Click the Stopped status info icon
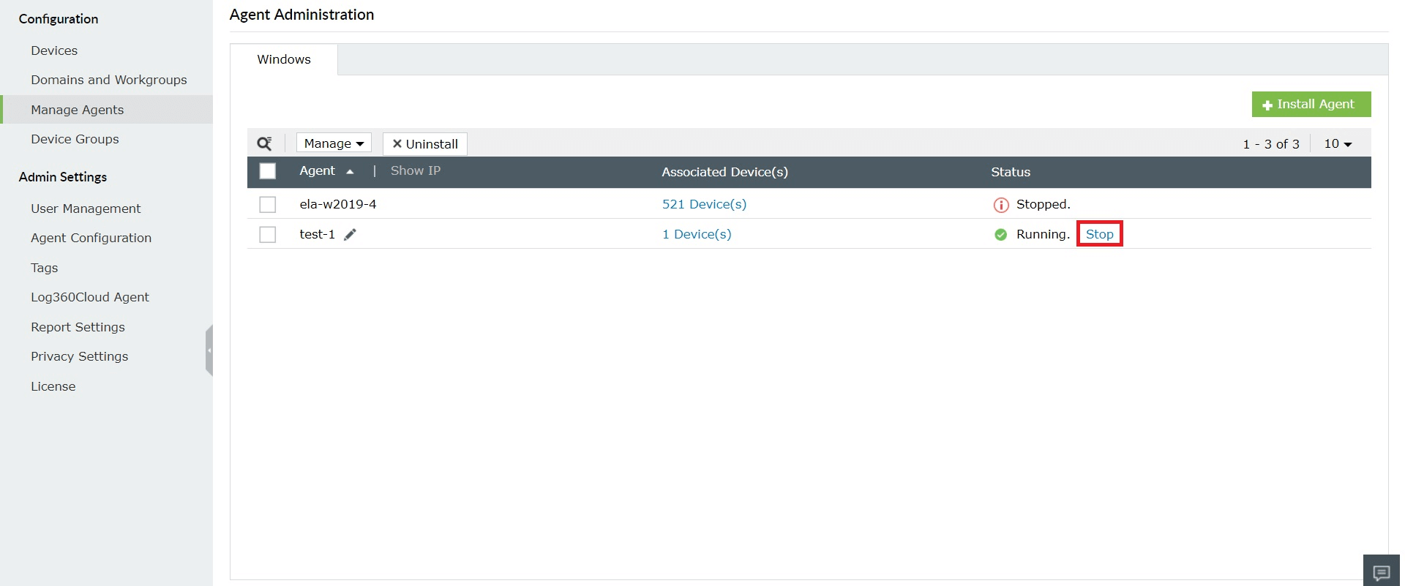Image resolution: width=1405 pixels, height=586 pixels. (x=1001, y=205)
